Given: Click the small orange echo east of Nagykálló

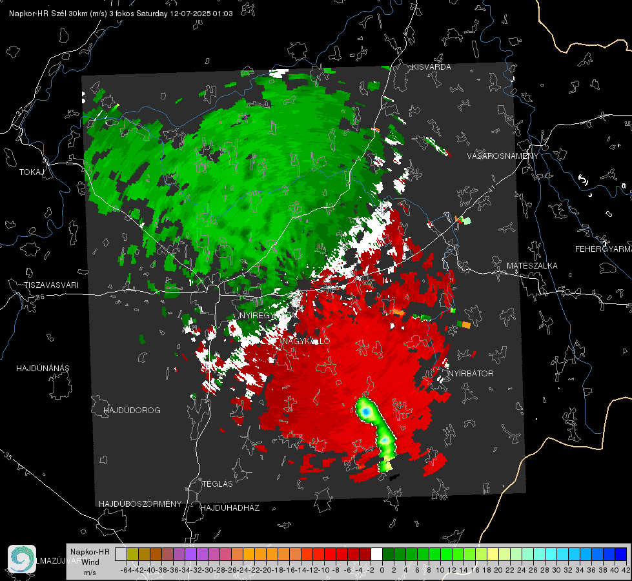Looking at the screenshot, I should tap(398, 312).
